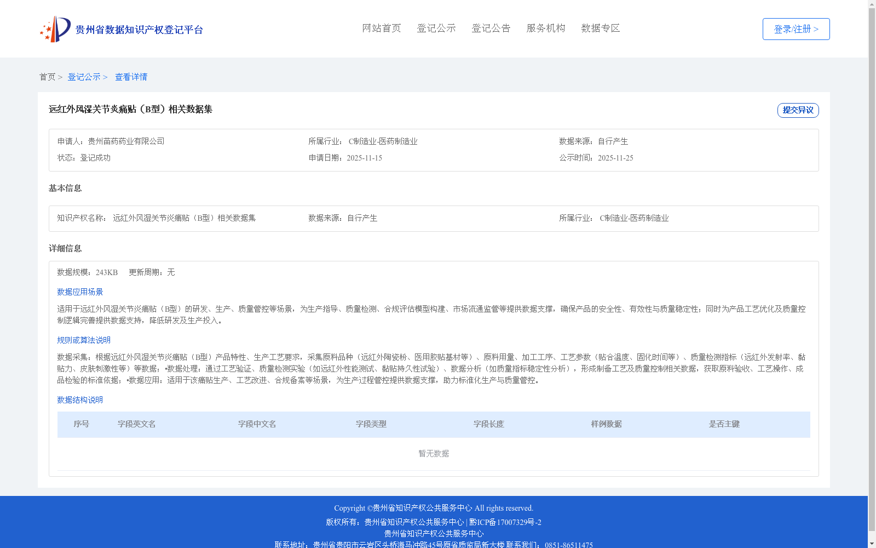Click the 登录/注册 button
The width and height of the screenshot is (876, 548).
[796, 28]
